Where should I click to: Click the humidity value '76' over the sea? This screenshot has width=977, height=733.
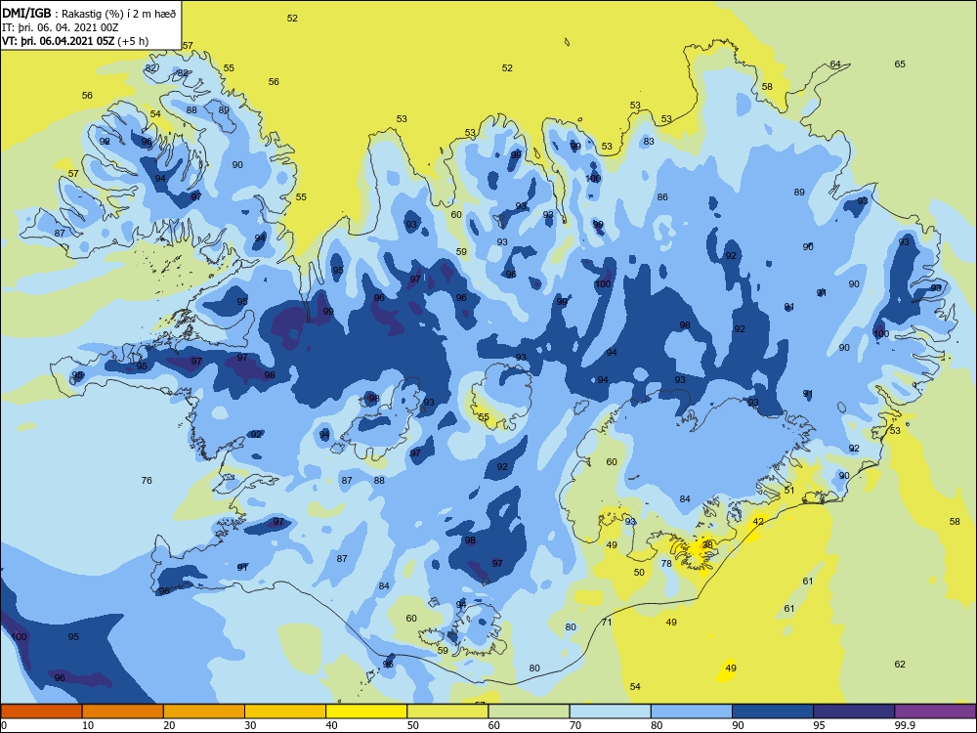(x=147, y=481)
